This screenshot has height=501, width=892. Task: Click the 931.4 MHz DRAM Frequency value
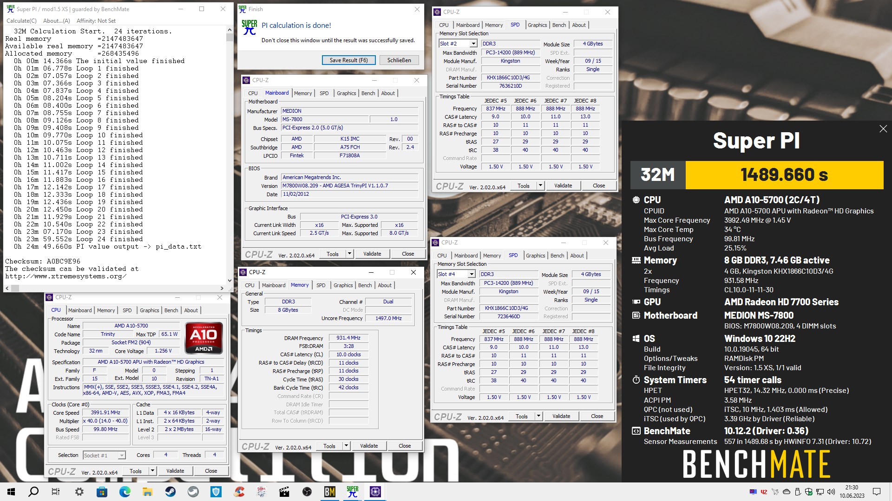click(348, 338)
